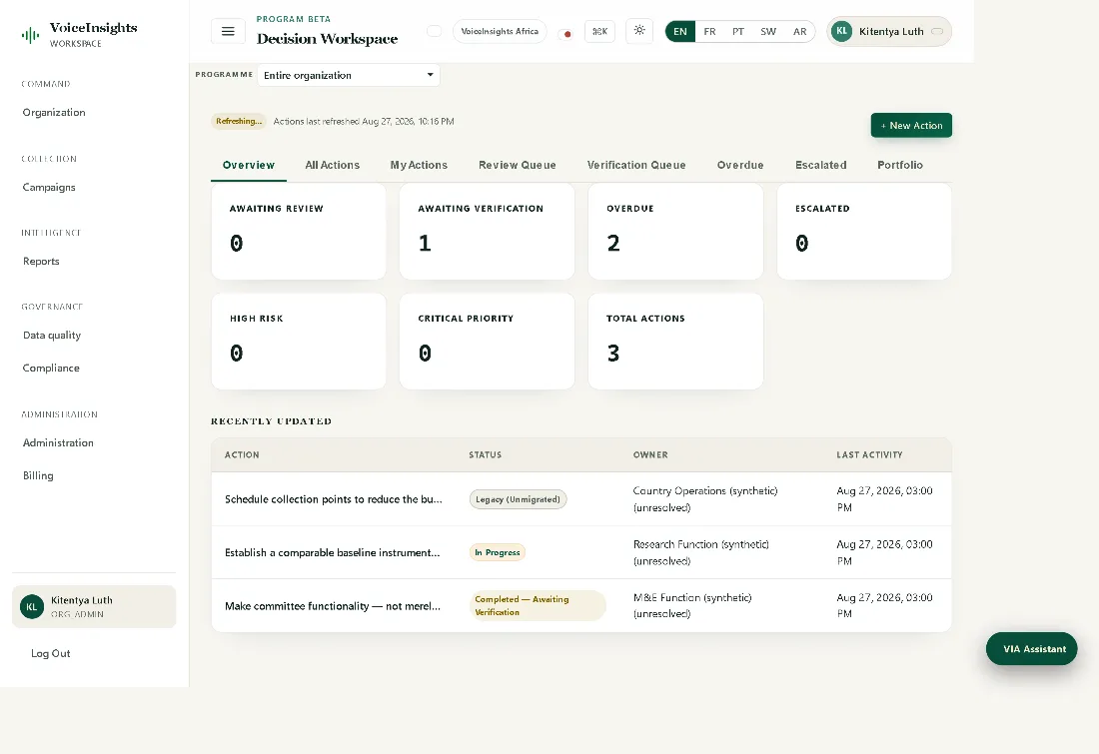Go to Compliance in the sidebar
The width and height of the screenshot is (1099, 754).
pos(51,368)
